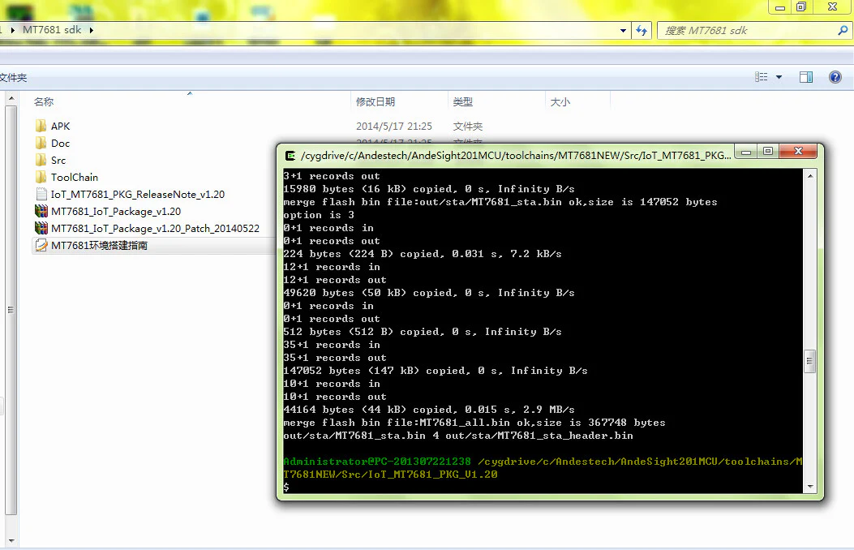Open the ToolChain folder
Viewport: 854px width, 550px height.
(74, 178)
